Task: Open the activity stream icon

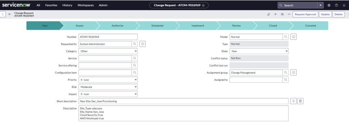Action: [x=275, y=14]
